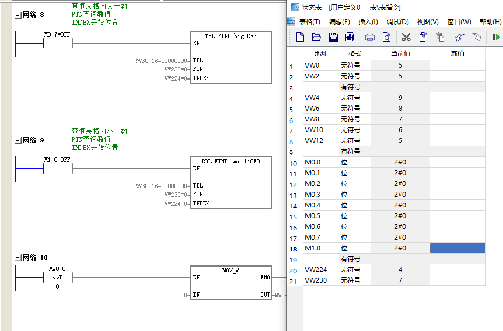Viewport: 503px width, 331px height.
Task: Click the Cut scissors icon
Action: [x=406, y=37]
